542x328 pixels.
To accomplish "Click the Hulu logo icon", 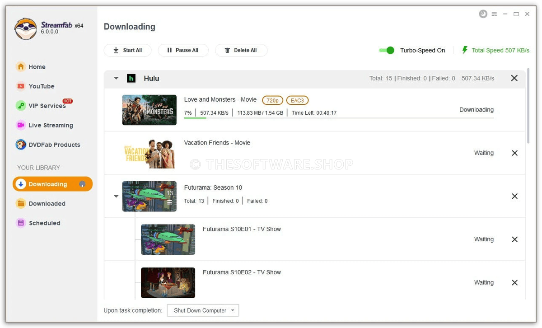I will [131, 78].
